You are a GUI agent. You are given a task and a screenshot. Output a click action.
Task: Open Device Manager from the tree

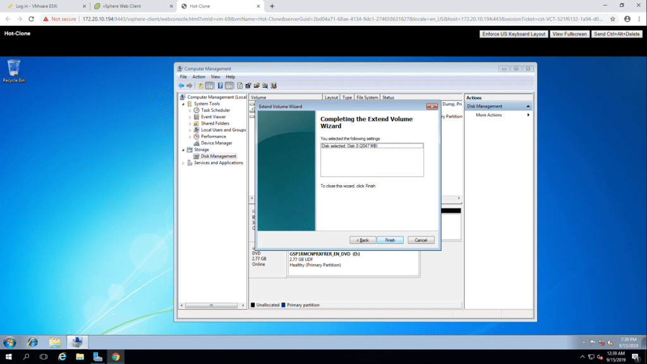pyautogui.click(x=217, y=143)
